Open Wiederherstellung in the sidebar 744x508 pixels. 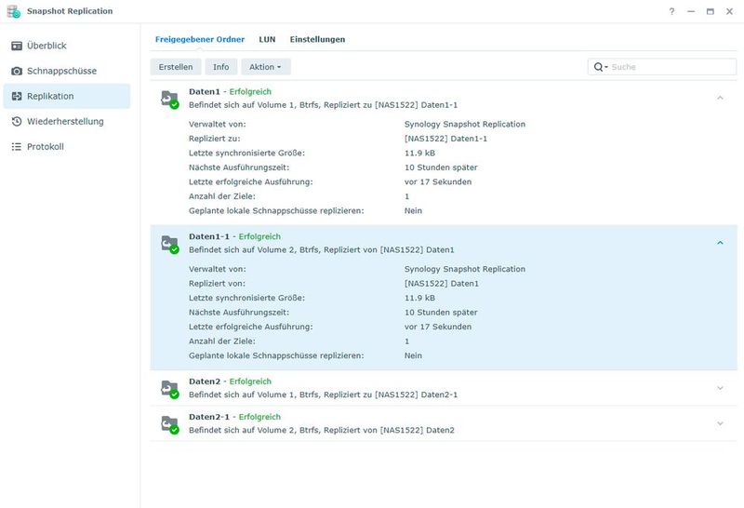(x=67, y=121)
